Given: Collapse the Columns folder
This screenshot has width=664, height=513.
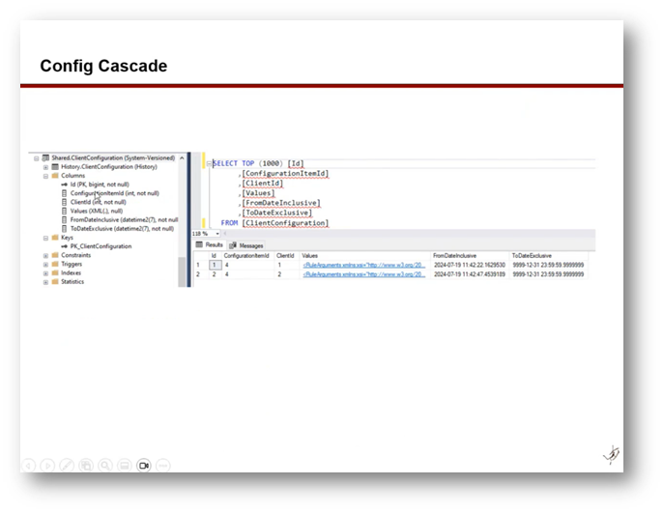Looking at the screenshot, I should (45, 176).
